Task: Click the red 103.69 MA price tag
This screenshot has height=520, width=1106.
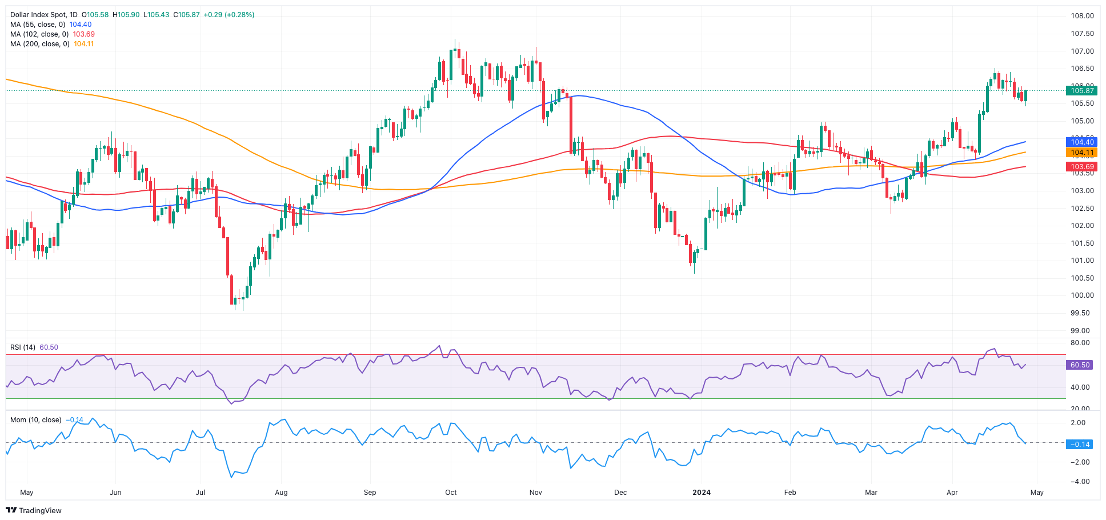Action: tap(1081, 167)
